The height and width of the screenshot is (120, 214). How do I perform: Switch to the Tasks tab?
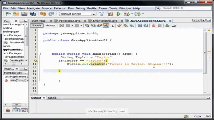[x=52, y=98]
